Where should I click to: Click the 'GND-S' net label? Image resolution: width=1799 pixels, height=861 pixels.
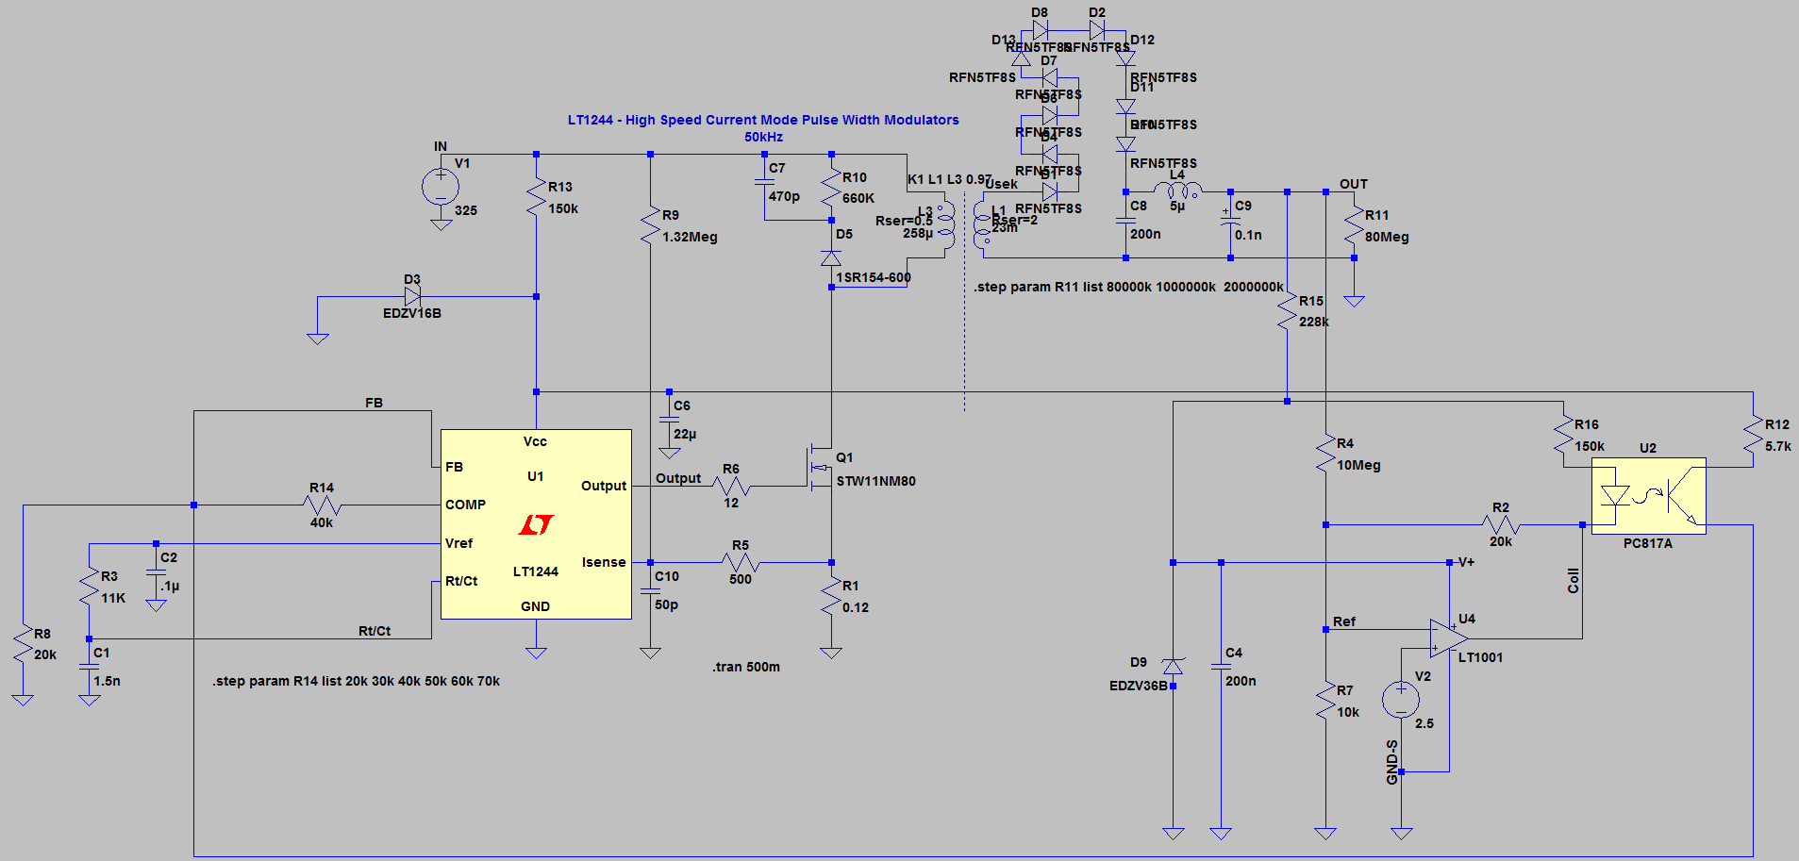pyautogui.click(x=1392, y=762)
